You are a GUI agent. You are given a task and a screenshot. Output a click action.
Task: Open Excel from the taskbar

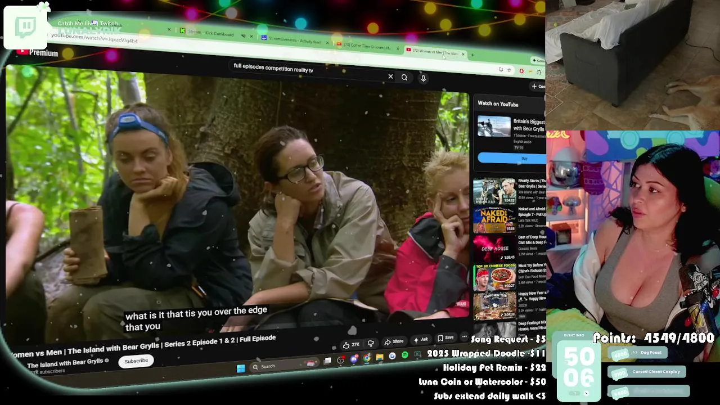pos(417,354)
